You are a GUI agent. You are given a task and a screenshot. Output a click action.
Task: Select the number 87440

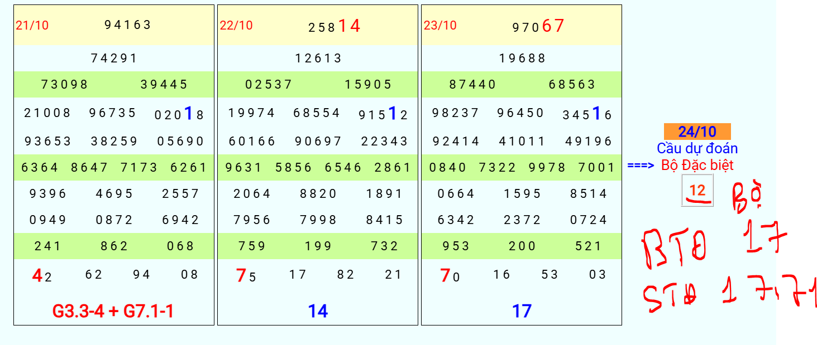click(472, 85)
